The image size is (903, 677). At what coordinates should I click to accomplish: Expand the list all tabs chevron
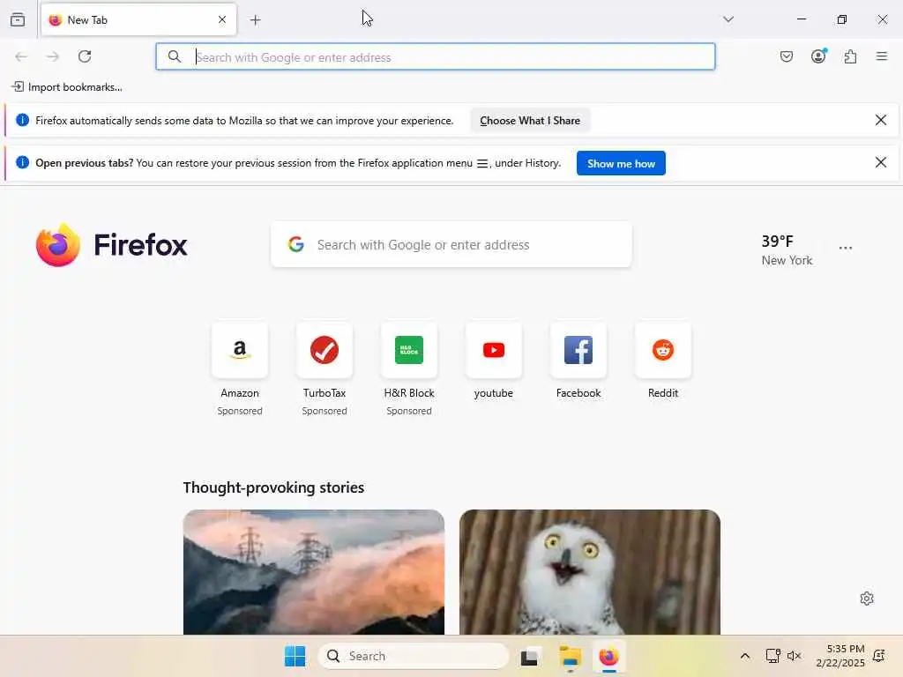click(728, 19)
